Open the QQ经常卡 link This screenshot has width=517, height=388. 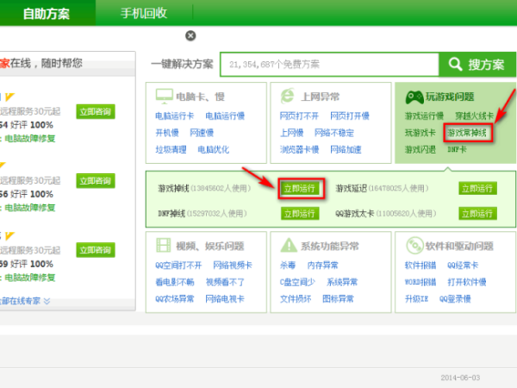[x=463, y=266]
